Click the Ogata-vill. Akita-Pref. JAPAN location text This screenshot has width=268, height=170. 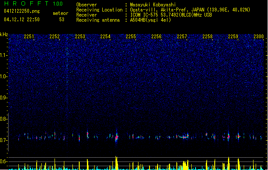pyautogui.click(x=190, y=10)
